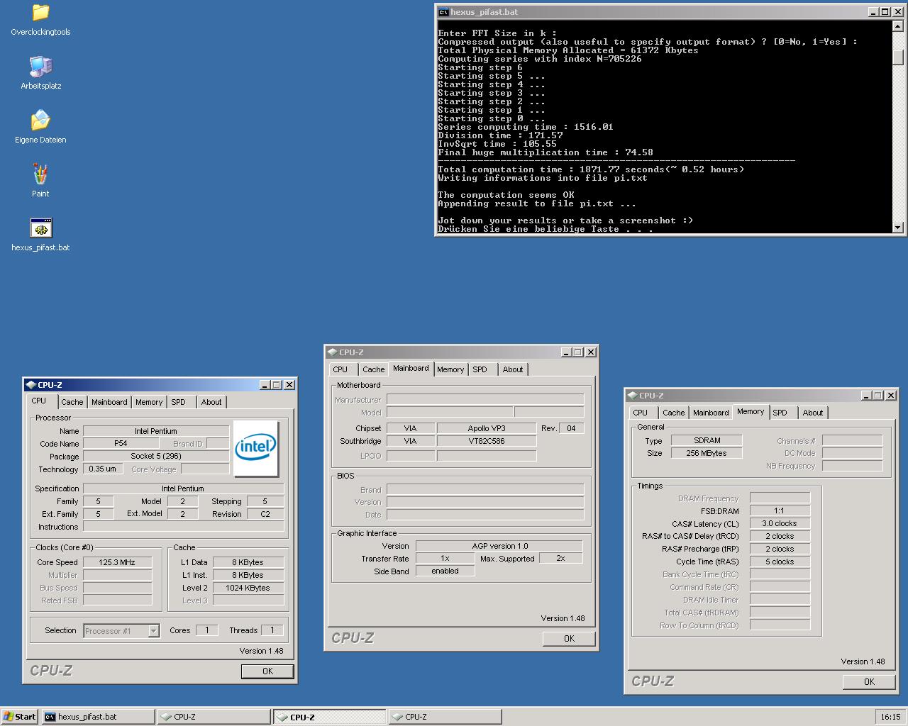This screenshot has height=726, width=908.
Task: Click the SDRAM memory type field
Action: (707, 440)
